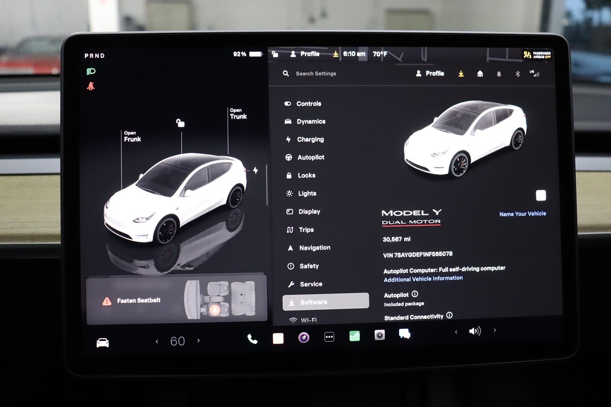Open Autopilot in the settings sidebar
Screen dimensions: 611x407
tap(311, 158)
